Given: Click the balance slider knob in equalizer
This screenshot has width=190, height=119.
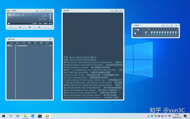Looking at the screenshot, I should tap(138, 30).
